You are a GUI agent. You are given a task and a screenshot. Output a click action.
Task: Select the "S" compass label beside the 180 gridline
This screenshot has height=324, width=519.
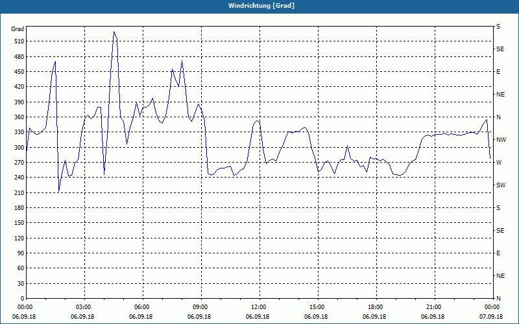(498, 208)
